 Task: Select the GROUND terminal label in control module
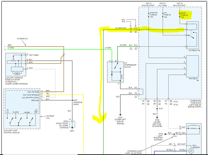coord(35,100)
